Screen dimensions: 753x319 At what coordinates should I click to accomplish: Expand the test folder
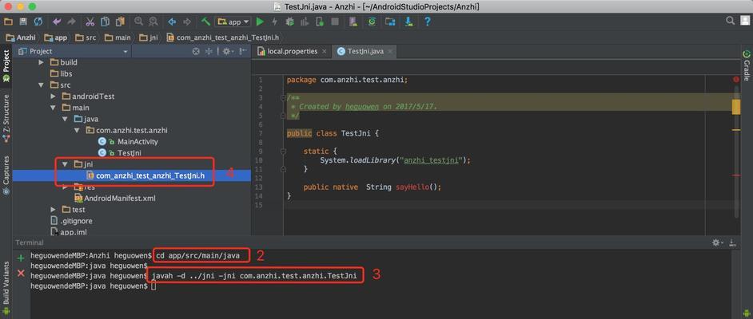[x=53, y=210]
